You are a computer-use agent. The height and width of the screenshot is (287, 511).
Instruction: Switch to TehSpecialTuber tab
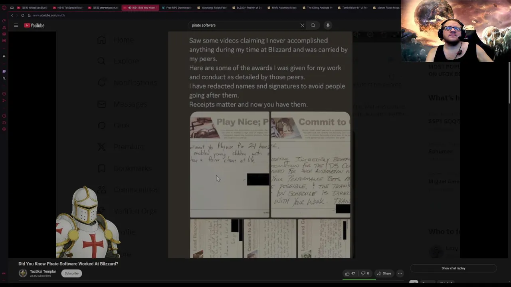68,8
